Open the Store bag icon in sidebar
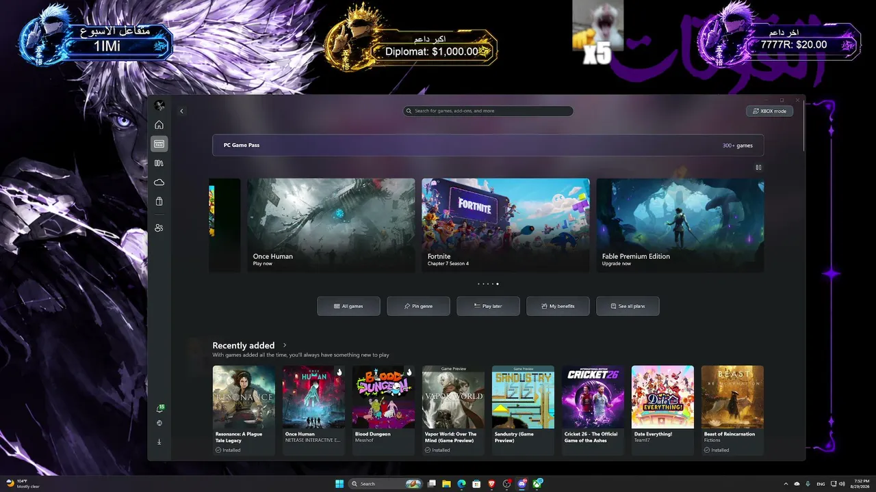 click(159, 202)
